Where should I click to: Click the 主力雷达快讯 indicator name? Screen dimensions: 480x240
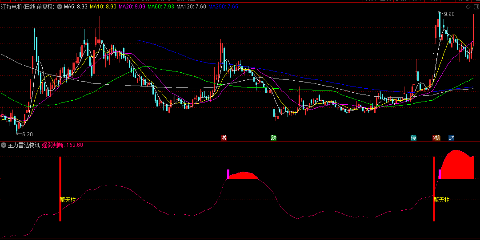point(24,145)
